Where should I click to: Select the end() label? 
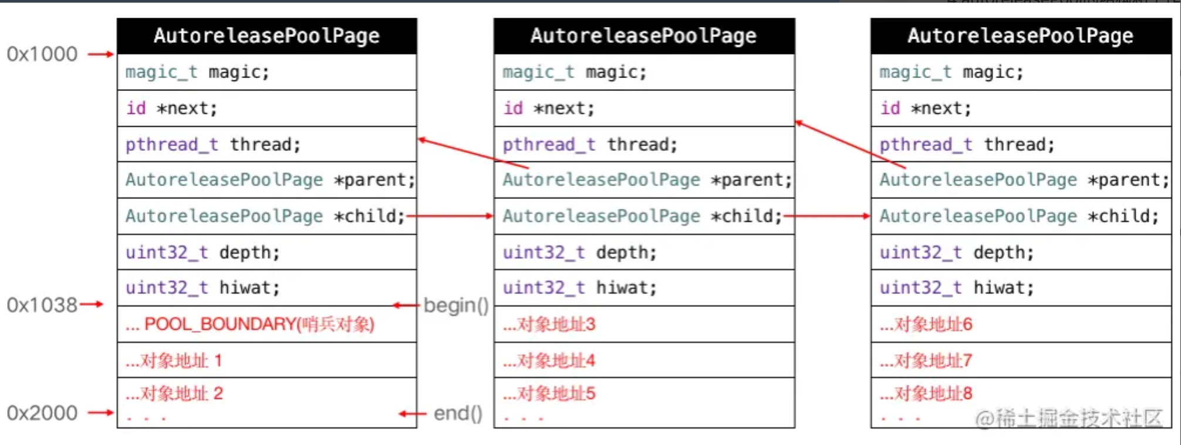point(458,414)
